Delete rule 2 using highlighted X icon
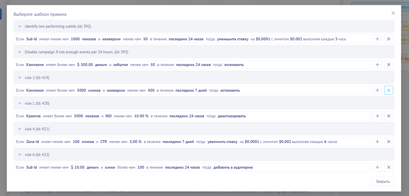Screen dimensions: 409x196 coord(388,90)
